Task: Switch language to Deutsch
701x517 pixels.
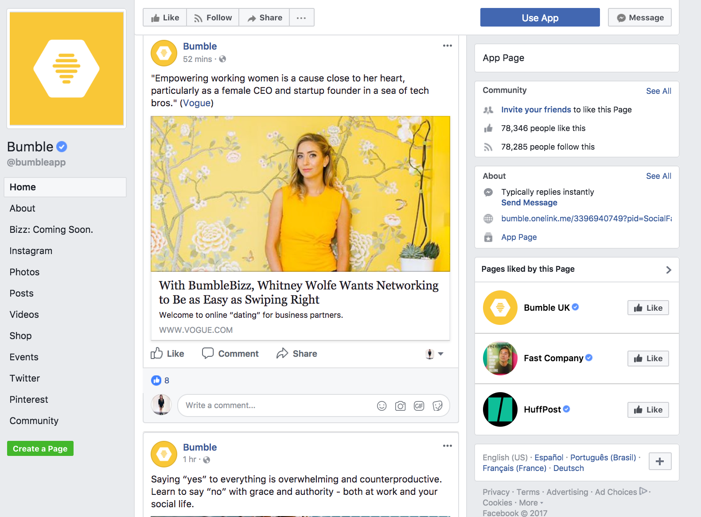Action: click(569, 468)
